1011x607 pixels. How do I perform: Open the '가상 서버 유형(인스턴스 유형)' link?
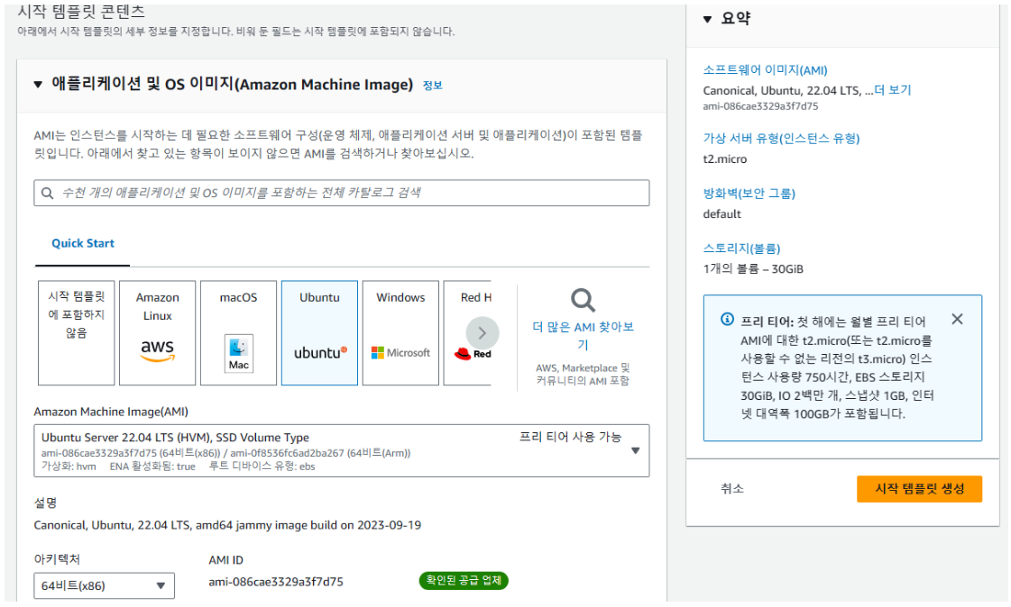tap(781, 139)
